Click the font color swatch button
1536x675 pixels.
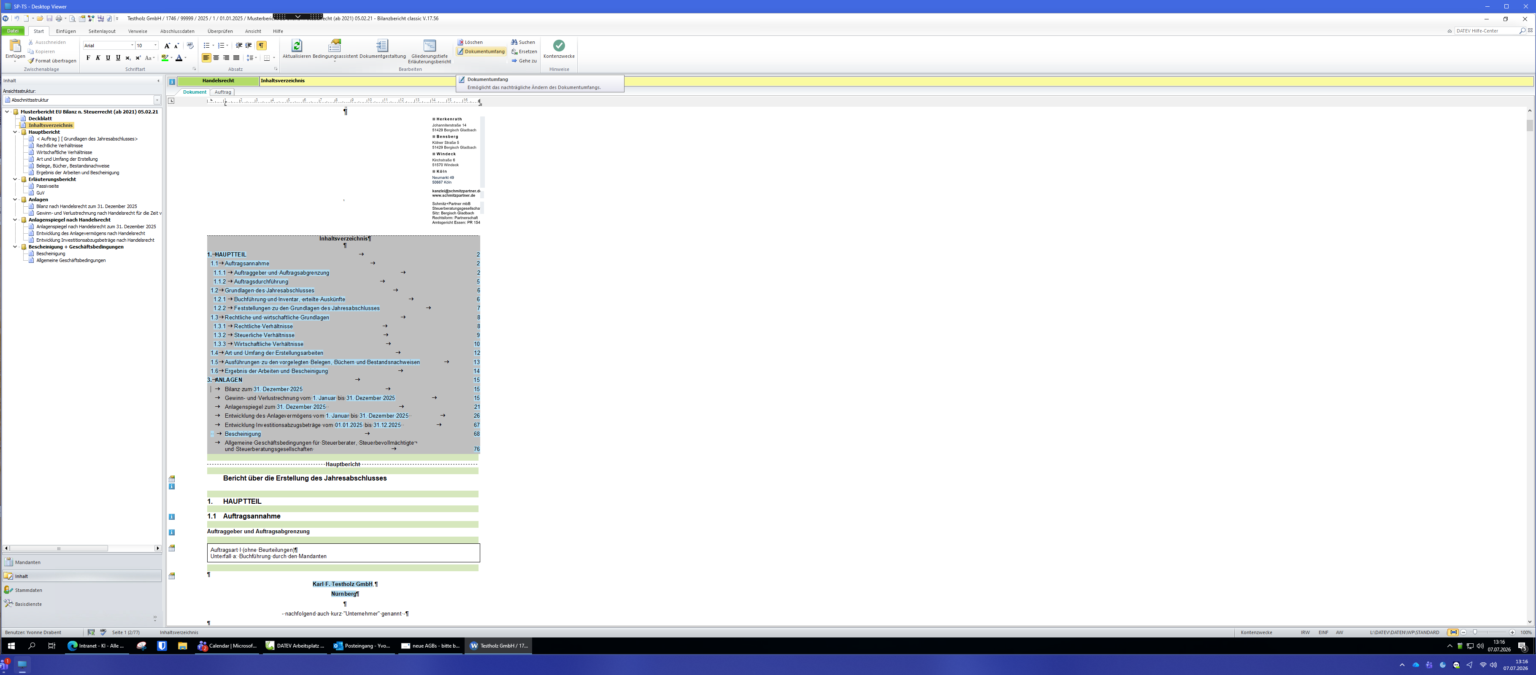coord(179,58)
